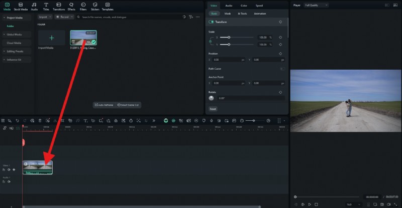This screenshot has height=208, width=402.
Task: Select the Text tool in timeline toolbar
Action: click(85, 121)
